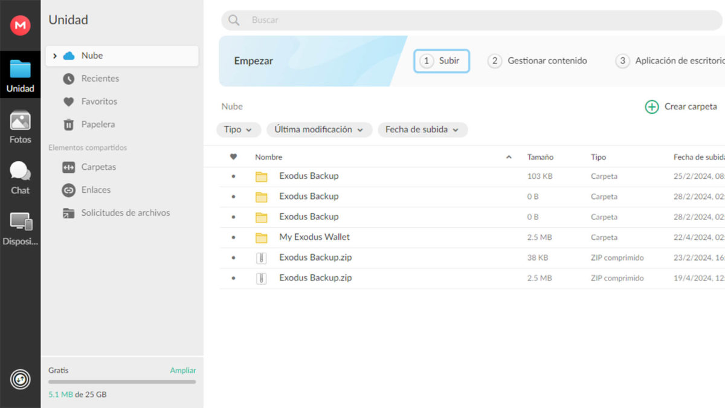Open the Última modificación filter dropdown
This screenshot has width=725, height=408.
pos(319,129)
